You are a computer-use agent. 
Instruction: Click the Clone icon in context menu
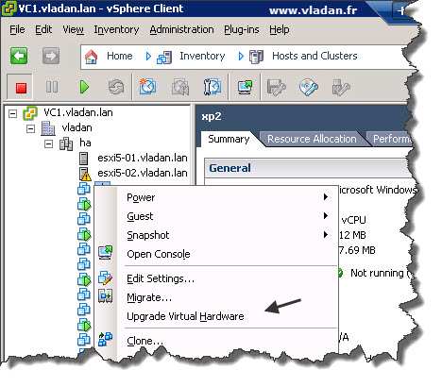(105, 339)
